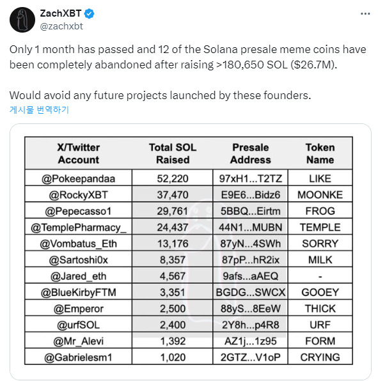Click the blue verified badge icon
The height and width of the screenshot is (381, 378).
pyautogui.click(x=89, y=13)
